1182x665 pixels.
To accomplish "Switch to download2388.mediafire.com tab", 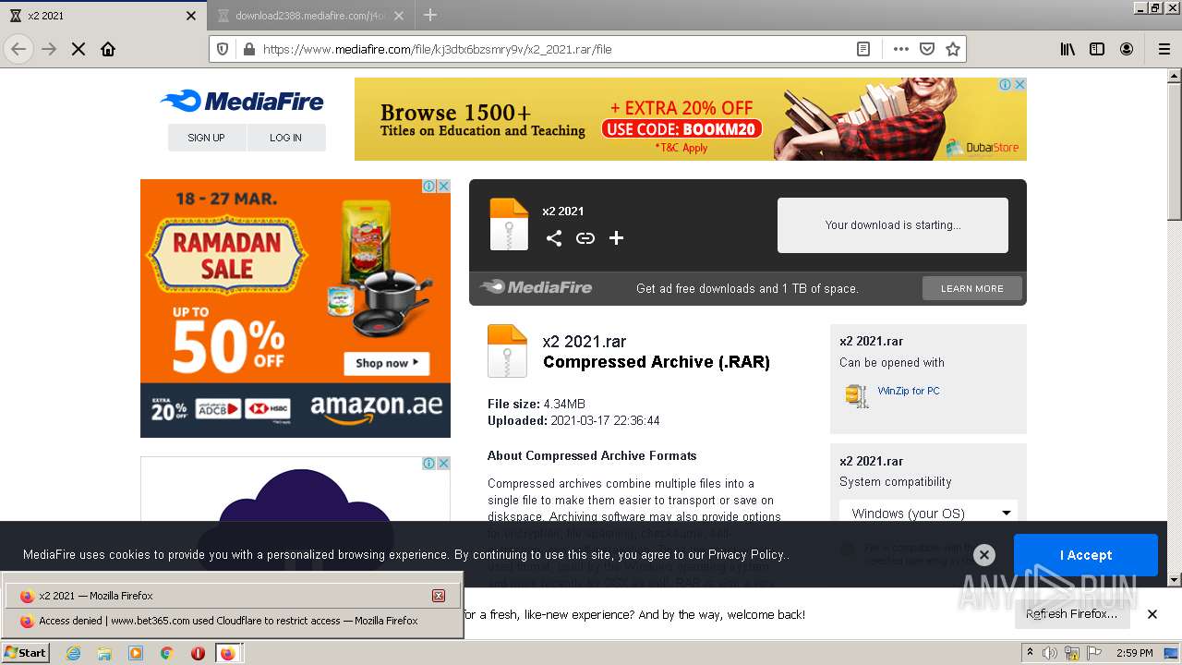I will pos(311,15).
